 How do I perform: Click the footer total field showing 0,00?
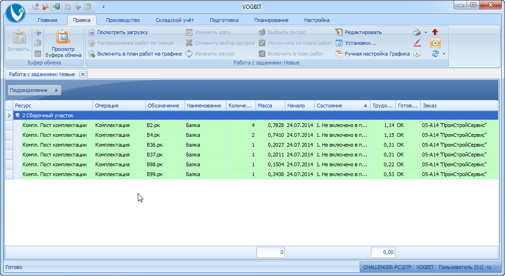point(383,252)
